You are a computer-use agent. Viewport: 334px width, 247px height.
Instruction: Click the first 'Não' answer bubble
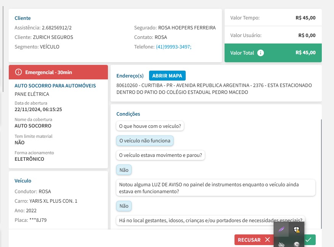pyautogui.click(x=124, y=170)
